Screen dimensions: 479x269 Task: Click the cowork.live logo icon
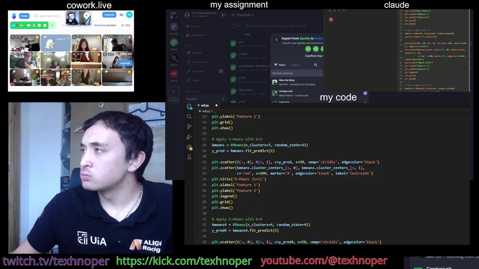(14, 16)
